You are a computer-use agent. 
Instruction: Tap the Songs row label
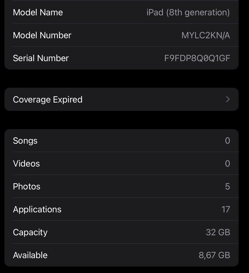click(25, 141)
